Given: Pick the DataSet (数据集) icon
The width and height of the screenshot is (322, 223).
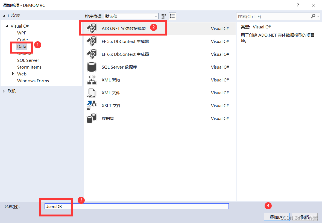Looking at the screenshot, I should point(92,119).
